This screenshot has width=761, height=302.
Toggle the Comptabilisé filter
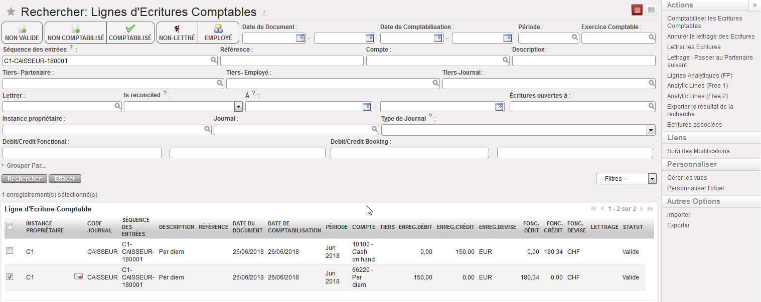[130, 33]
